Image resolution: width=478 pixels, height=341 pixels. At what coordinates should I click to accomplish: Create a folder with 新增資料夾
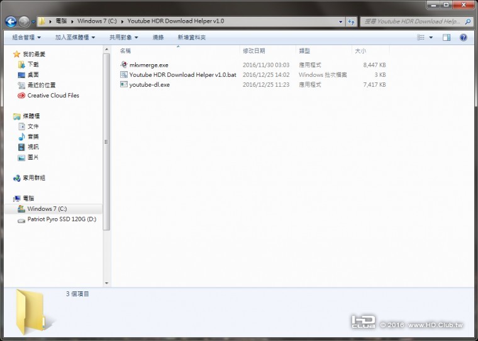pos(191,37)
